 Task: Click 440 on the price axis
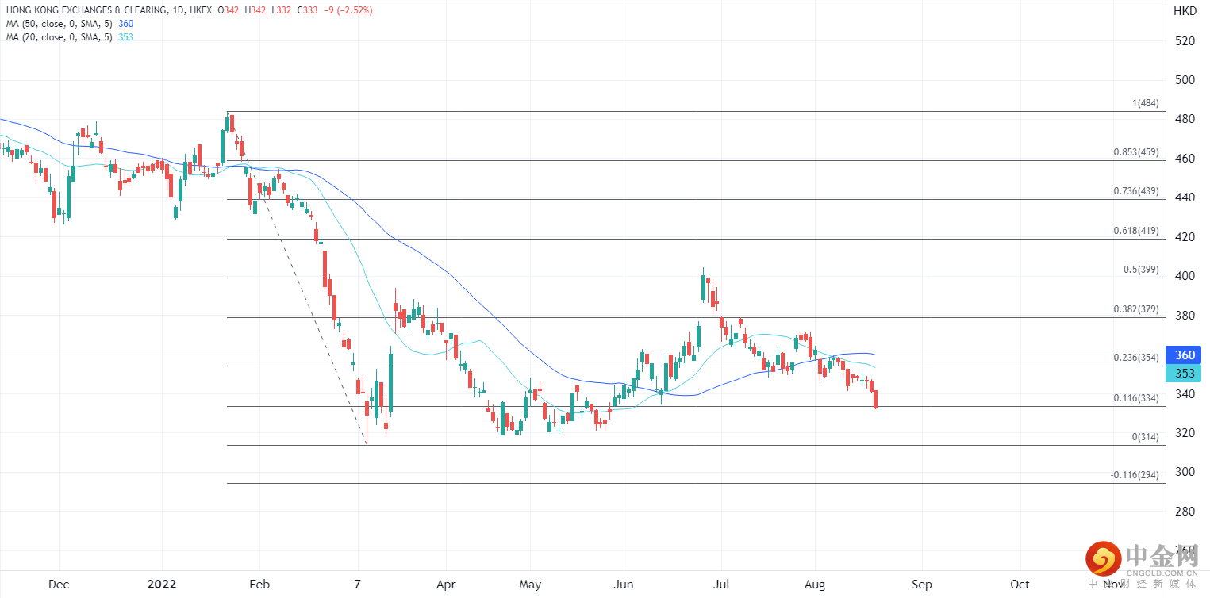tap(1185, 198)
